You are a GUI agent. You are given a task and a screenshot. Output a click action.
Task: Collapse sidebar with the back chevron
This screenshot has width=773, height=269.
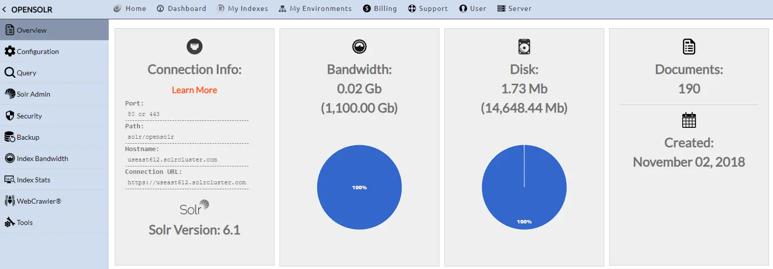tap(4, 9)
